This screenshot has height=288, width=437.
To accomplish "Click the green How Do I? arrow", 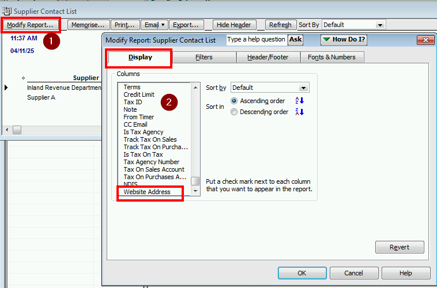I will pyautogui.click(x=326, y=39).
